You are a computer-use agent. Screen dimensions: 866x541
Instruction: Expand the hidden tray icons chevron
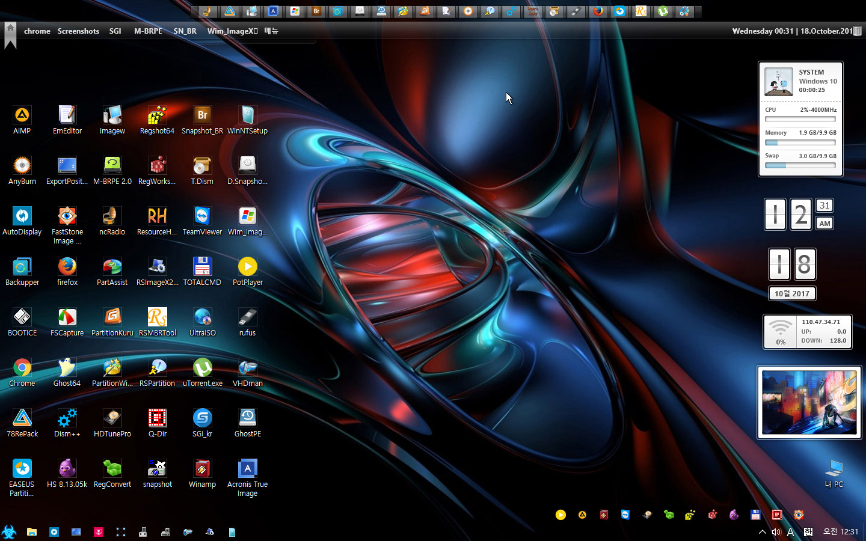[x=763, y=532]
